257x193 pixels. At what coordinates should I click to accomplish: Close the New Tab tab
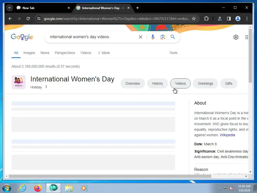point(69,8)
